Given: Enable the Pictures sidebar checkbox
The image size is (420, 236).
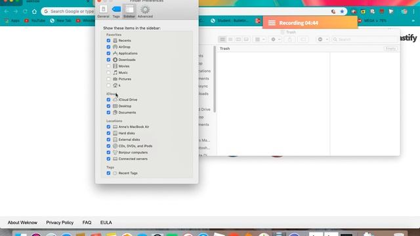Looking at the screenshot, I should [x=108, y=79].
